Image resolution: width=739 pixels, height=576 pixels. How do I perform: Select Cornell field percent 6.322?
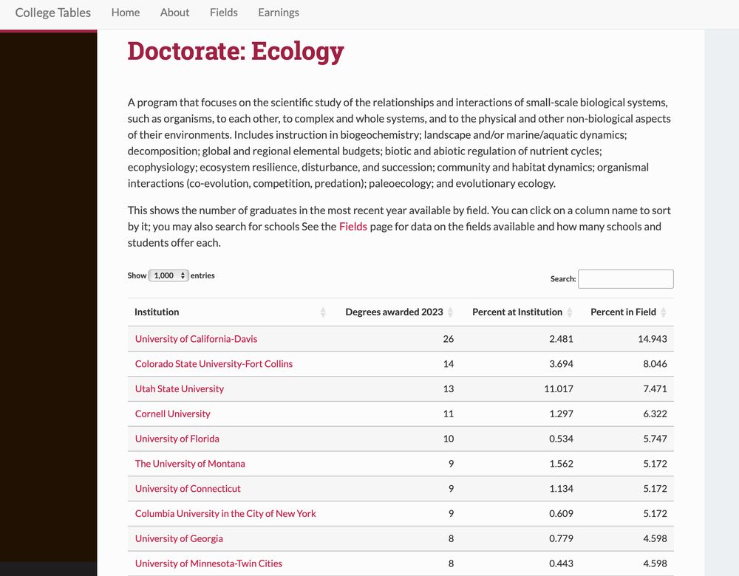coord(655,414)
